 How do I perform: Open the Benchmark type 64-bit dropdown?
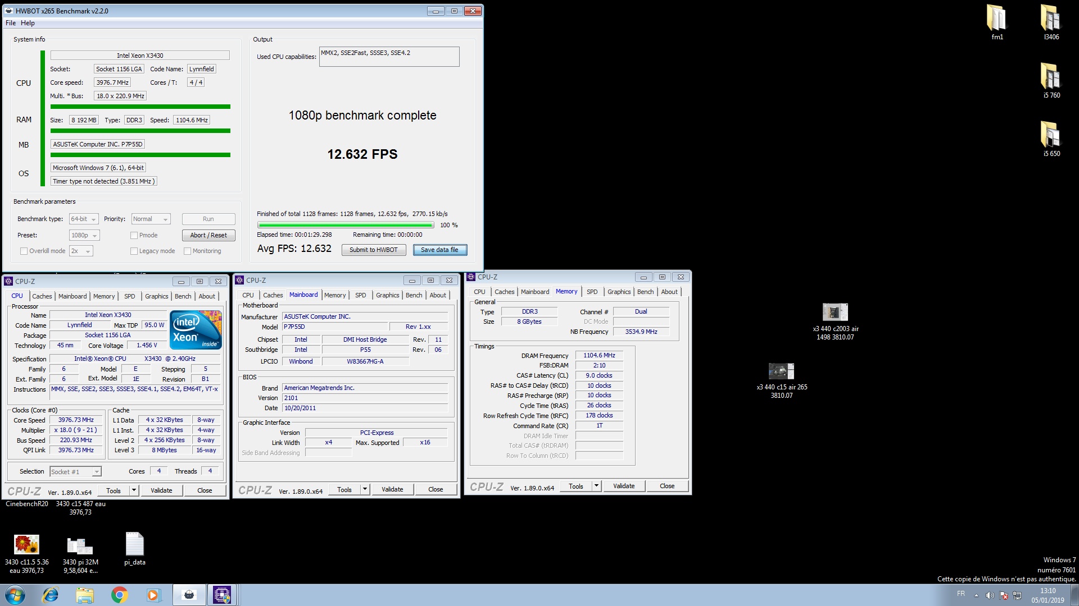click(x=84, y=219)
